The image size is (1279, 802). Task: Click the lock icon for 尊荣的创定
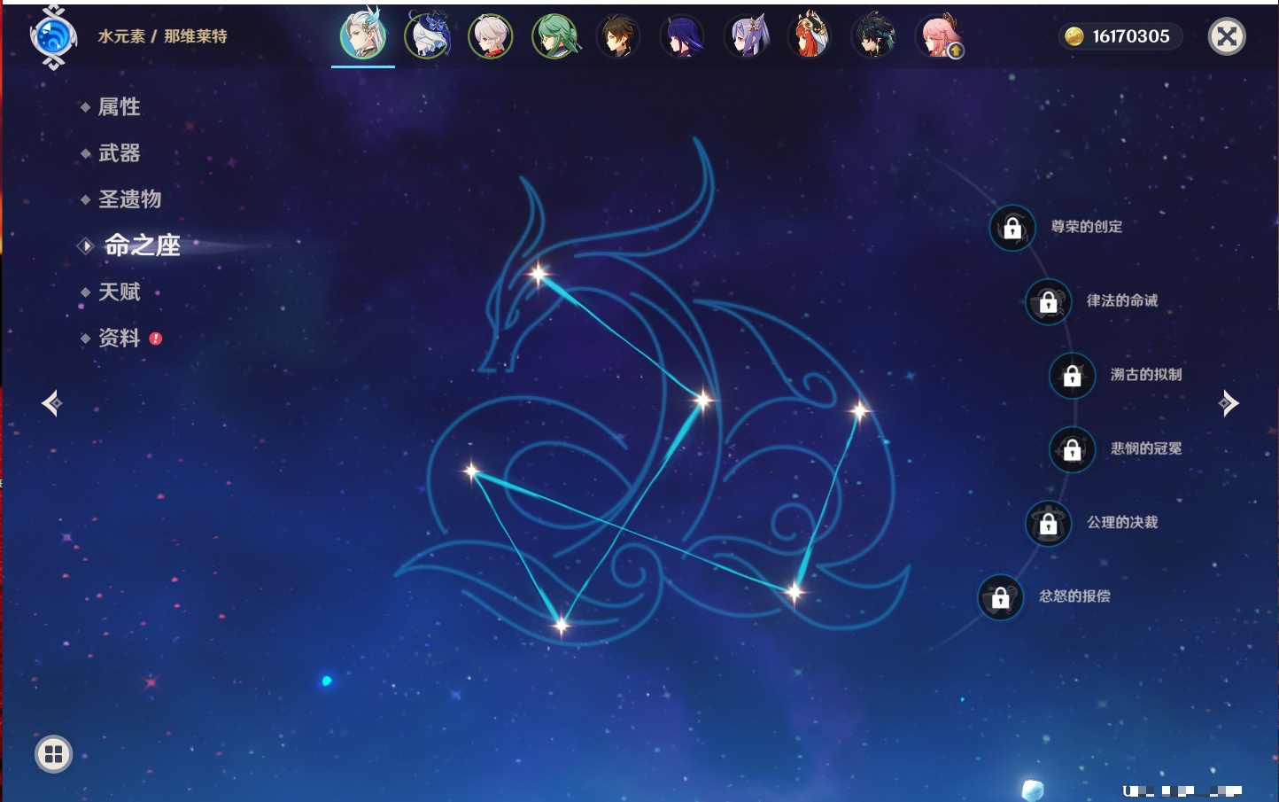(1012, 228)
